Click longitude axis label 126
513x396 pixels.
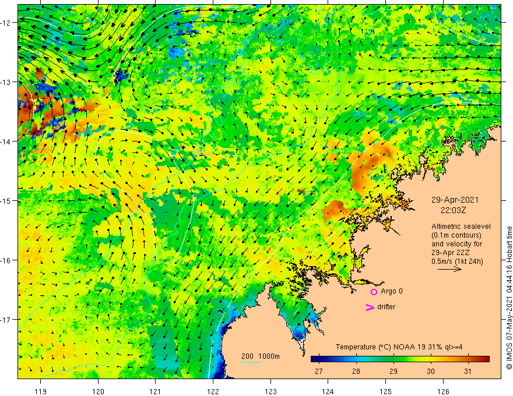click(443, 391)
